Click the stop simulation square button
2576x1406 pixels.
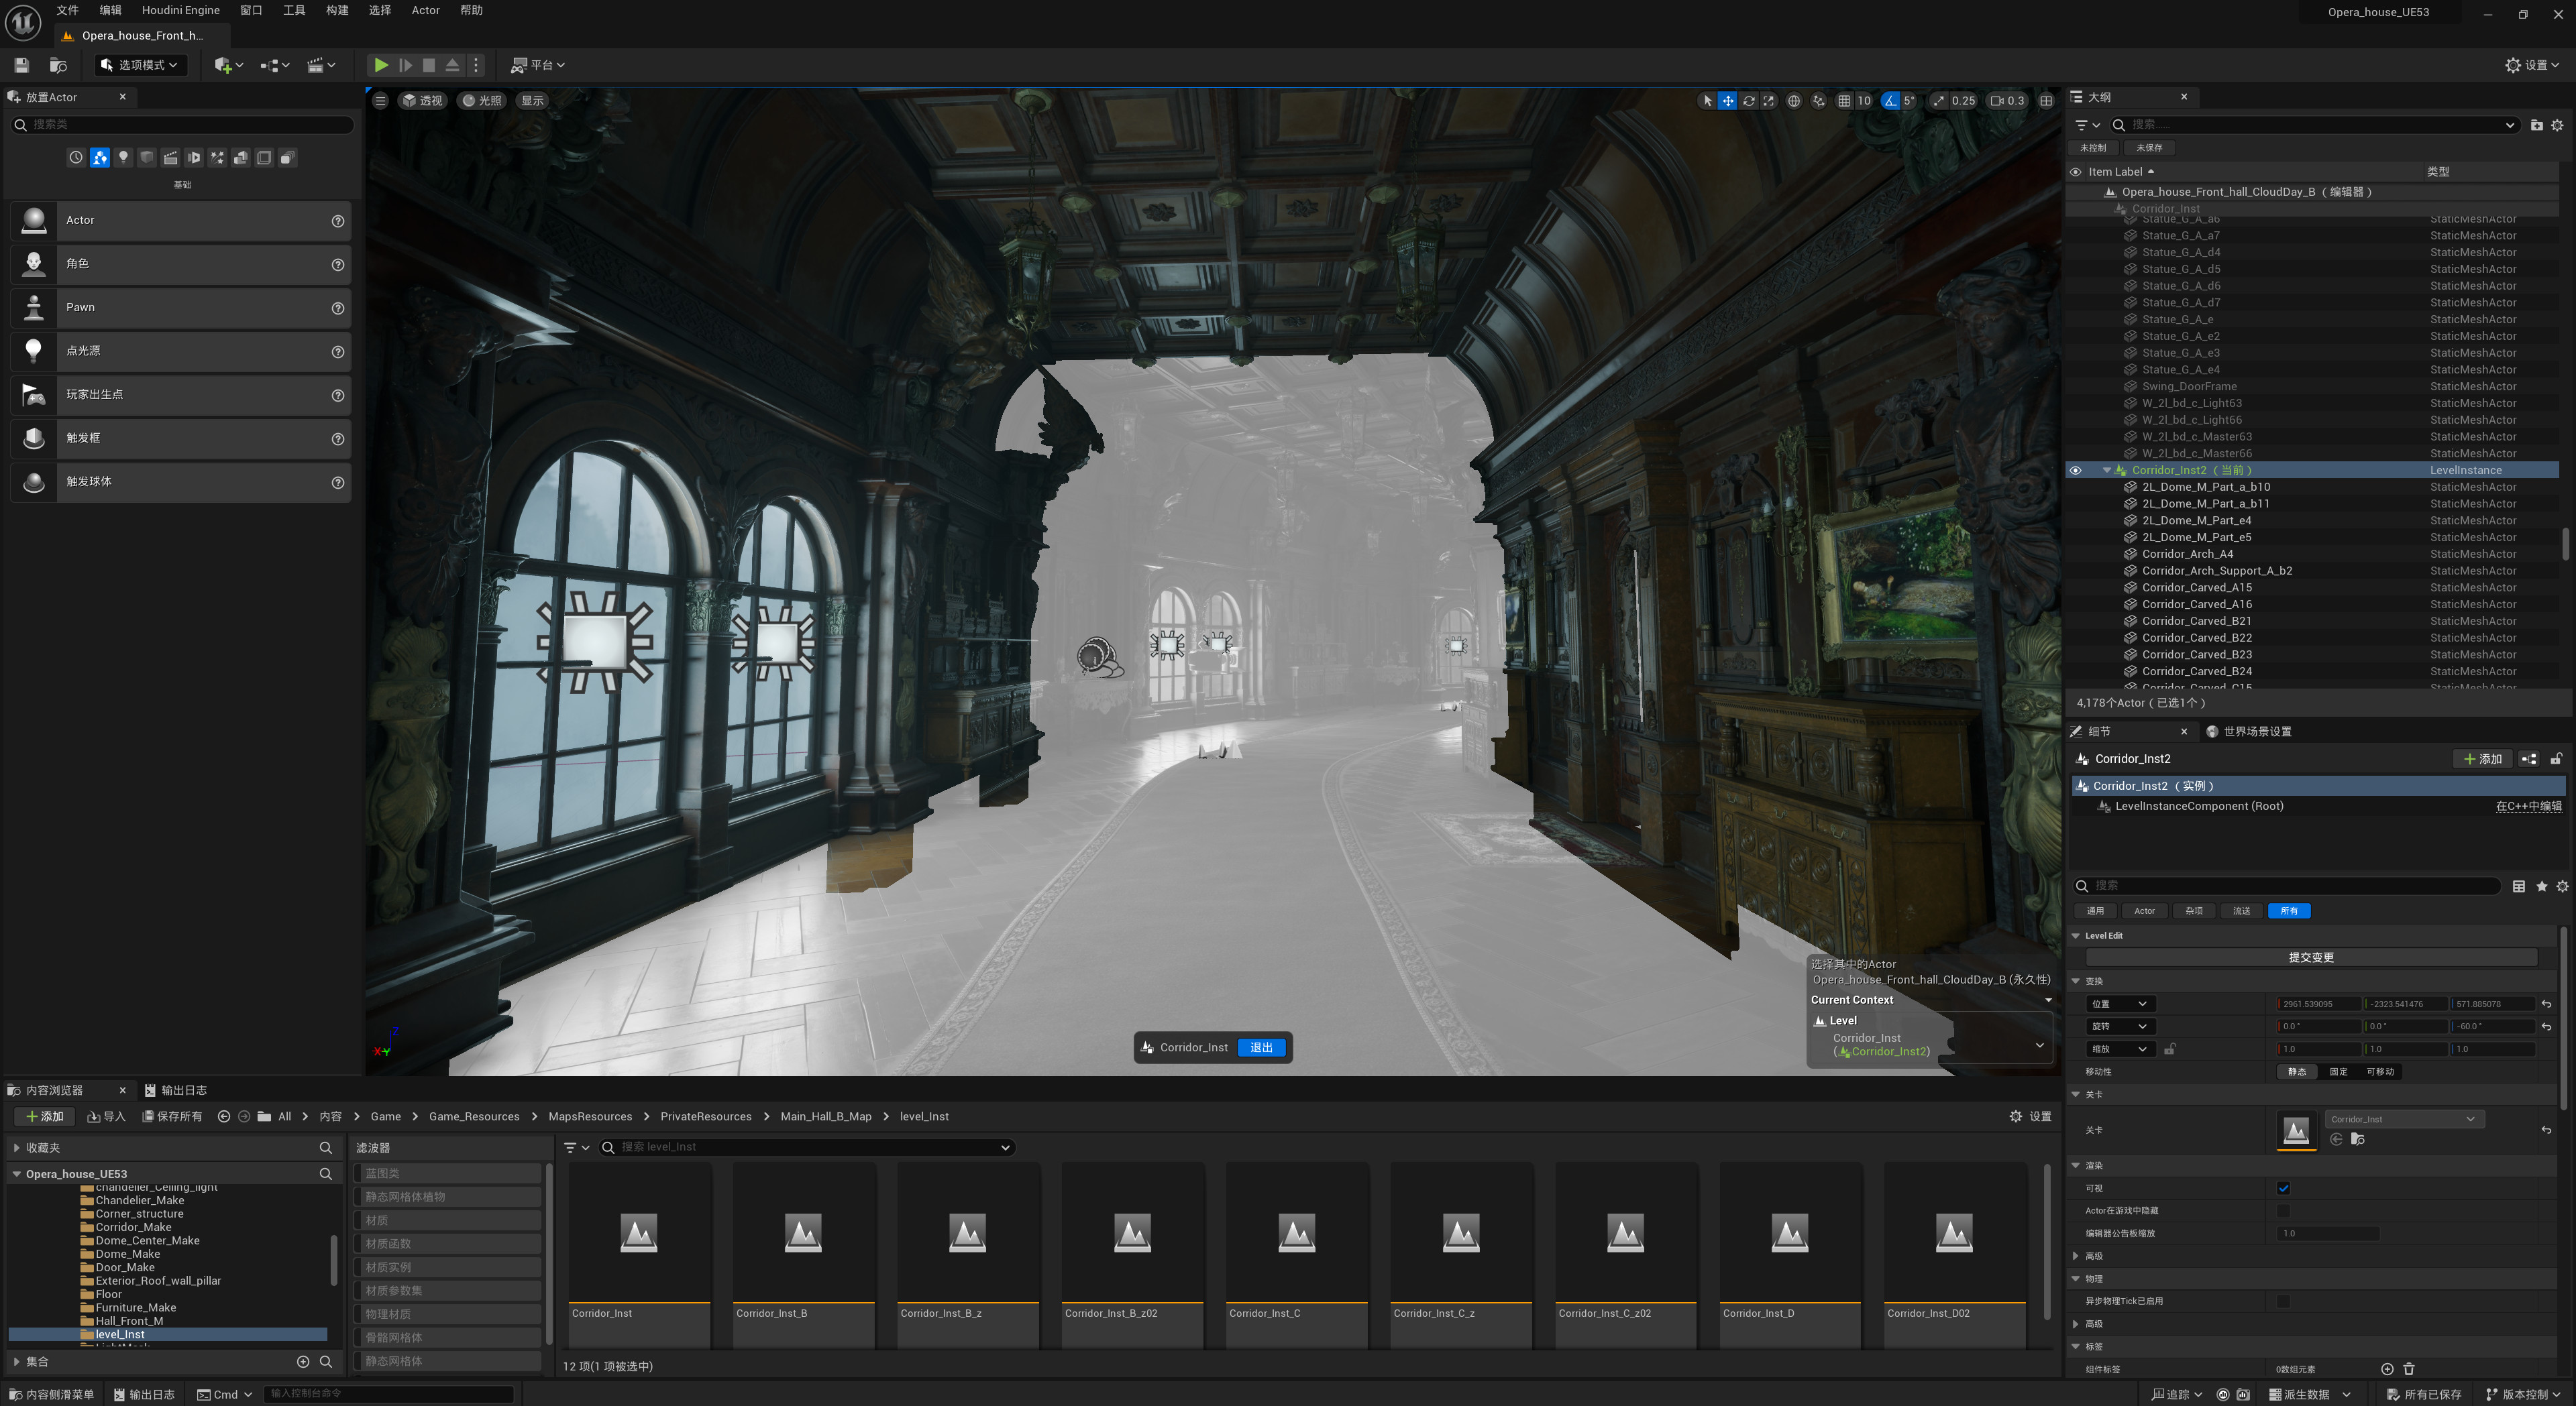pyautogui.click(x=429, y=65)
